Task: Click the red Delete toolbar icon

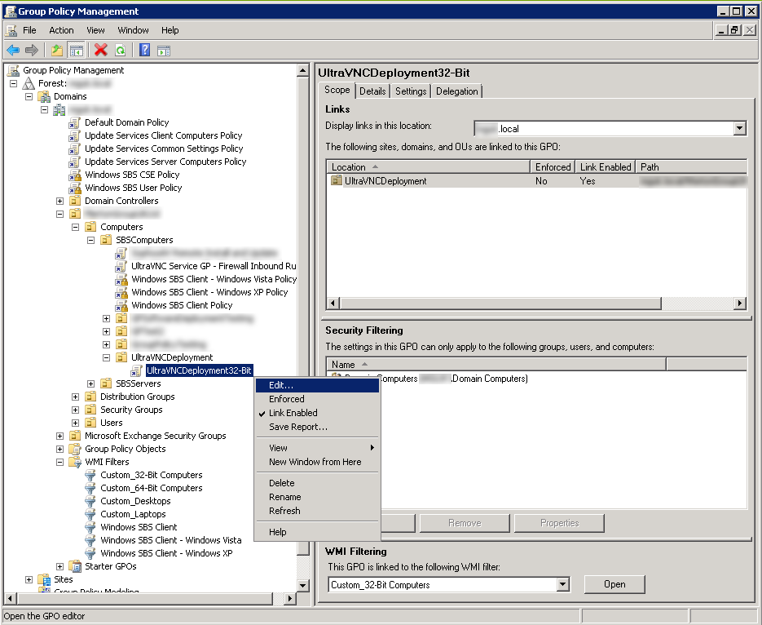Action: 100,50
